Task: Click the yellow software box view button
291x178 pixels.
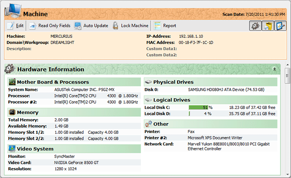Action: [x=268, y=26]
